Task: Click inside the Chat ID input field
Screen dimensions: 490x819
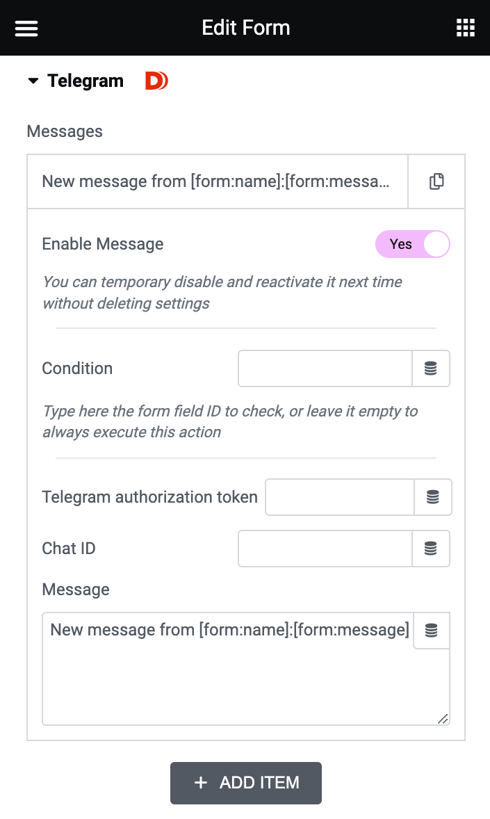Action: pyautogui.click(x=325, y=549)
